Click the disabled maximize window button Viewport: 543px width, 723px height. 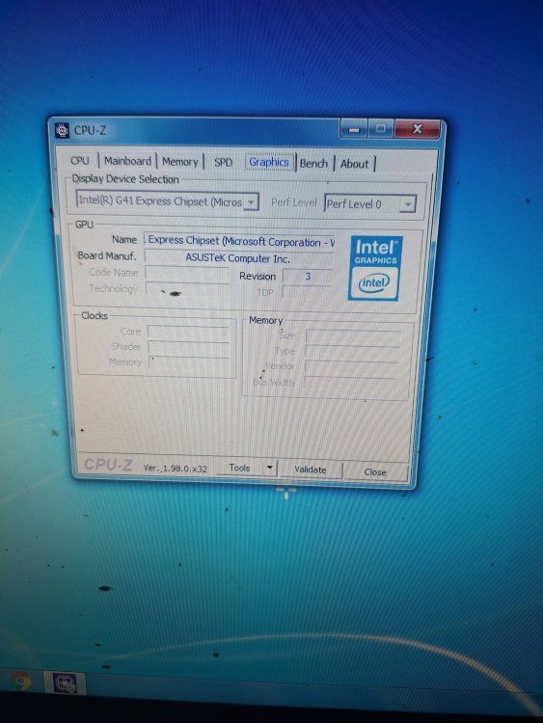381,128
